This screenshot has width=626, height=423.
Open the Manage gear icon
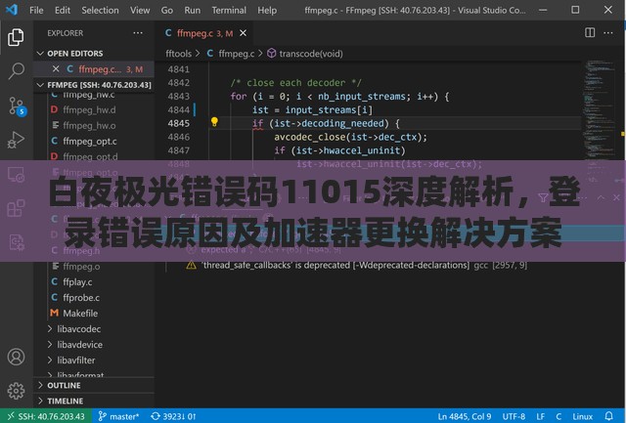click(16, 391)
